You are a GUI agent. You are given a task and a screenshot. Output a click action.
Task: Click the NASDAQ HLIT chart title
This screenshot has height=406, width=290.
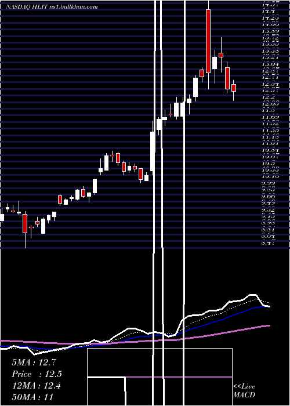(52, 7)
